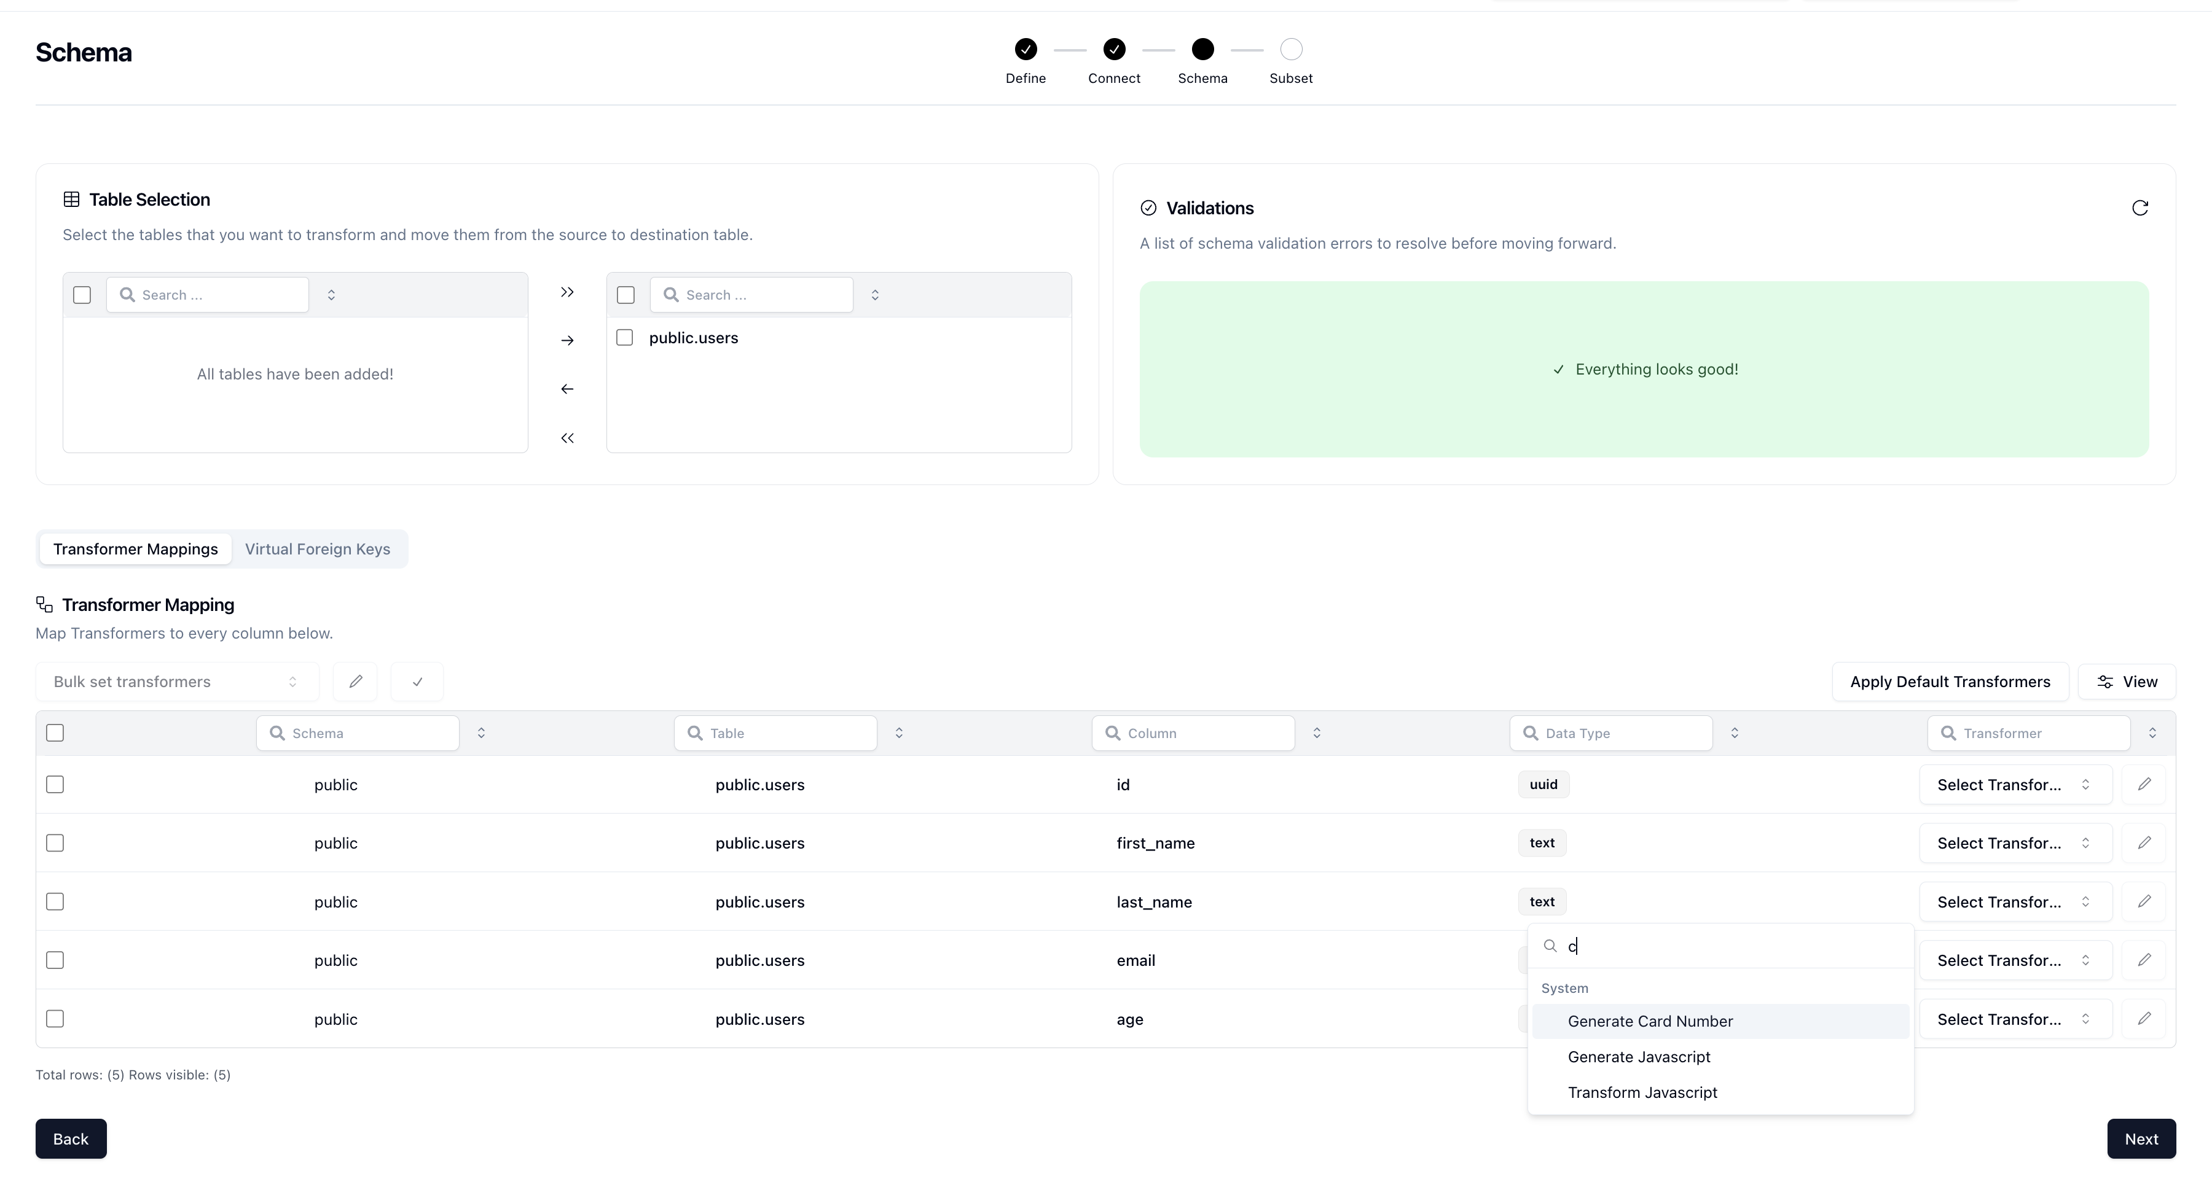The image size is (2212, 1182).
Task: Sort the source tables list
Action: pyautogui.click(x=331, y=295)
